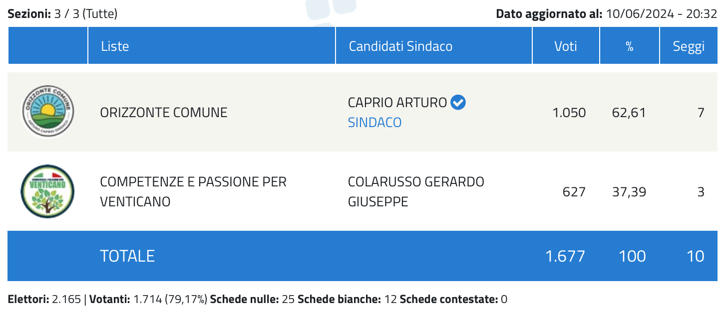Click the 627 votes value
Screen dimensions: 726x309
574,191
